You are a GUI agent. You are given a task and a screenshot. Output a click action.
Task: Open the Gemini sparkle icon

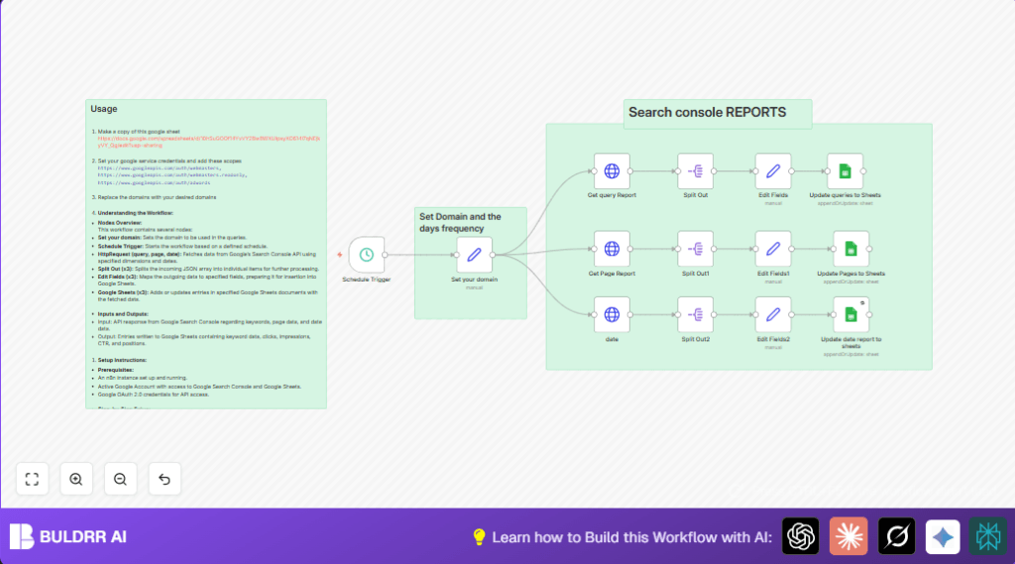[x=943, y=536]
